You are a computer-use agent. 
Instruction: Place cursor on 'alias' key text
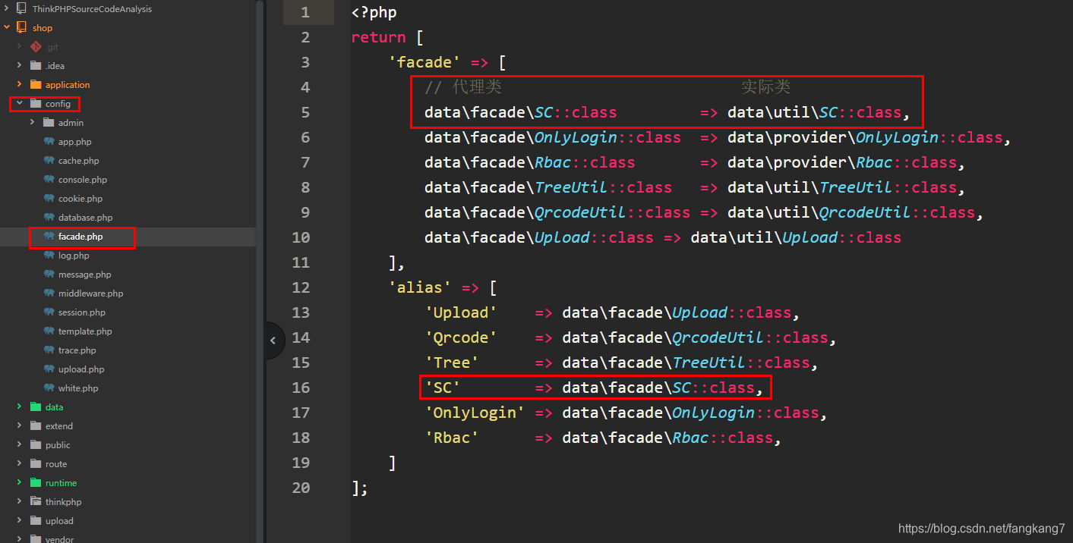point(420,287)
